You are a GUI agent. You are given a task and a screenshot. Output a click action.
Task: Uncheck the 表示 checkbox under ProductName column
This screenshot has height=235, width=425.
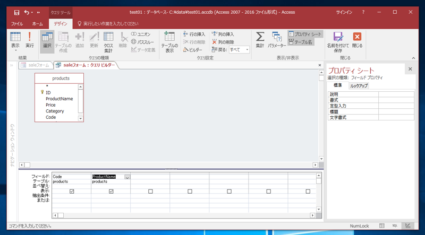click(x=111, y=192)
